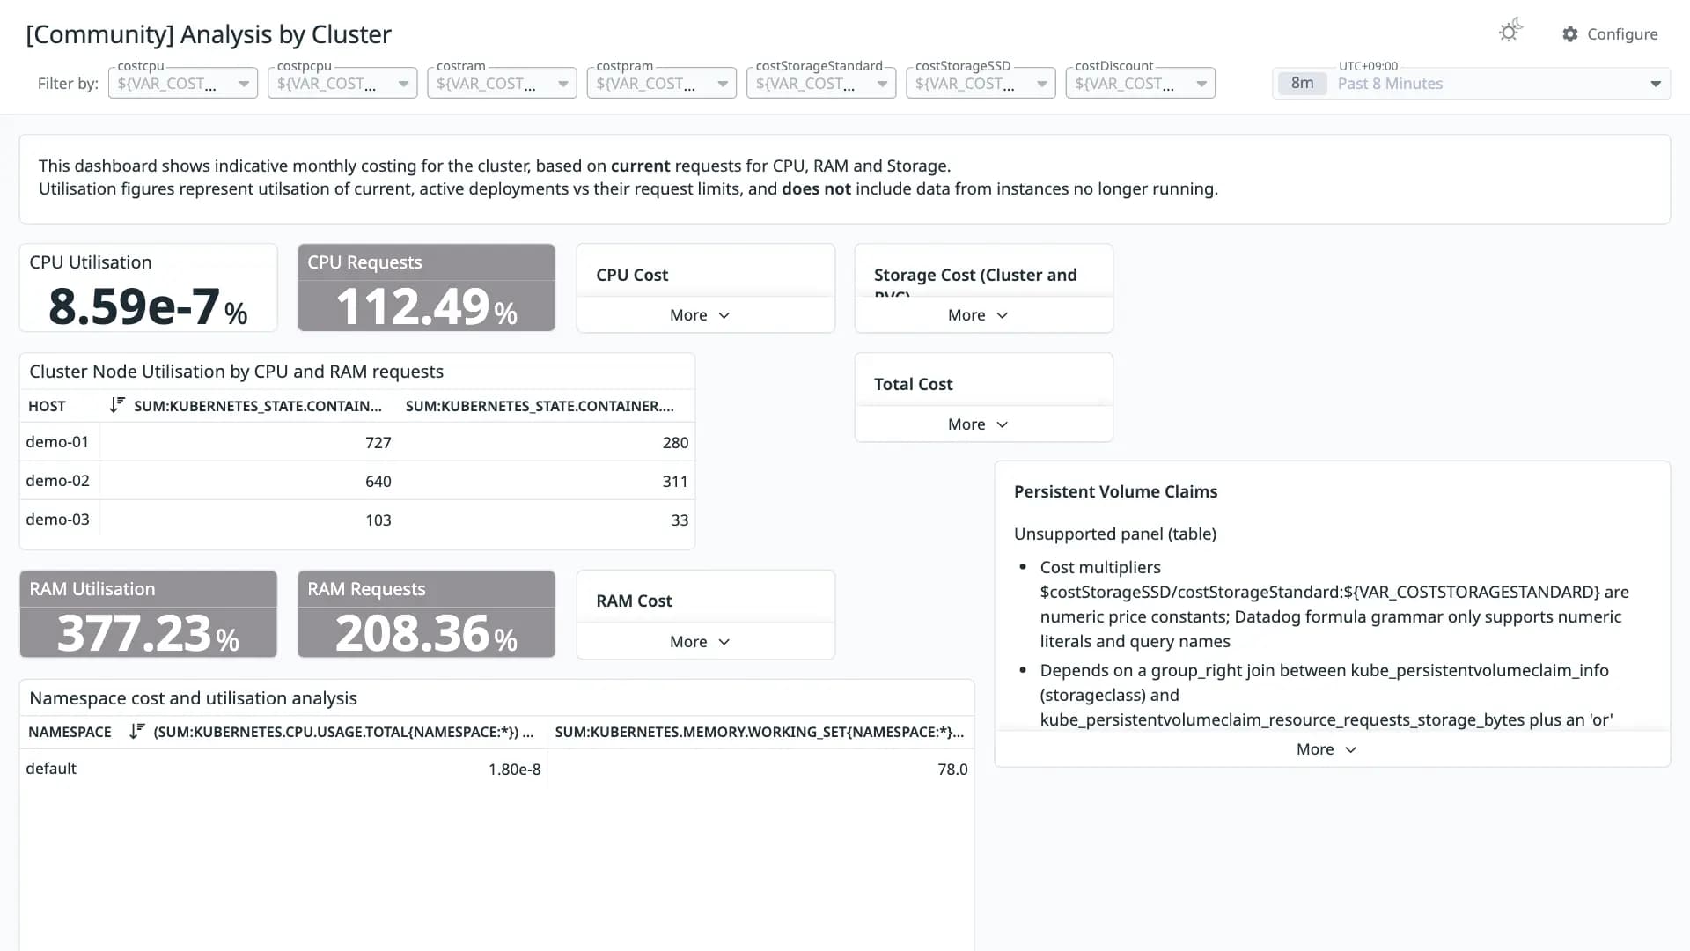Click the CPU Requests 112.49 value

click(x=426, y=306)
